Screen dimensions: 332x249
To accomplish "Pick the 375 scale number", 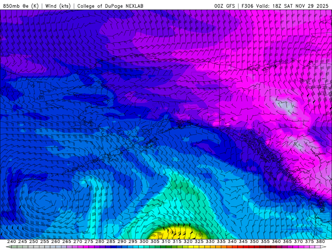I will 309,242.
